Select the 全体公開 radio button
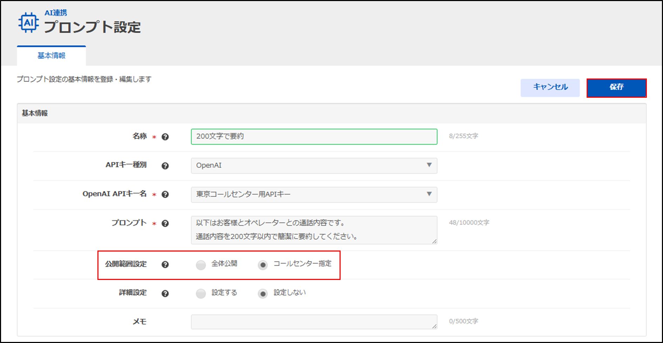The height and width of the screenshot is (343, 663). [201, 265]
